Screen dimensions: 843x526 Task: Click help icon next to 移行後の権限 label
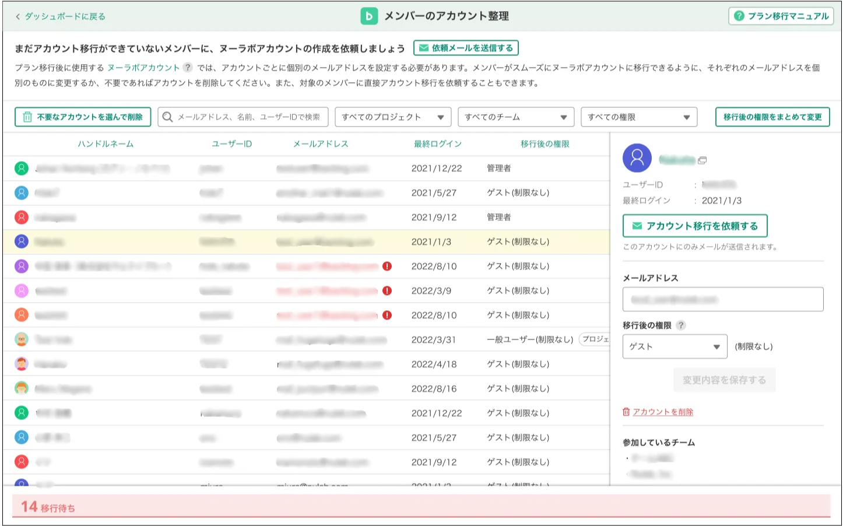click(x=680, y=325)
